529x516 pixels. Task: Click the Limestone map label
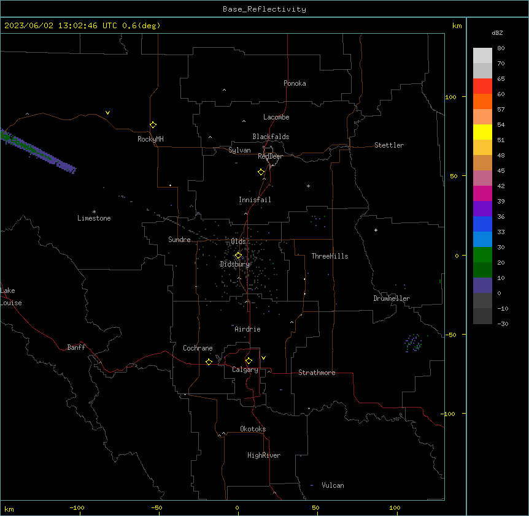(94, 218)
